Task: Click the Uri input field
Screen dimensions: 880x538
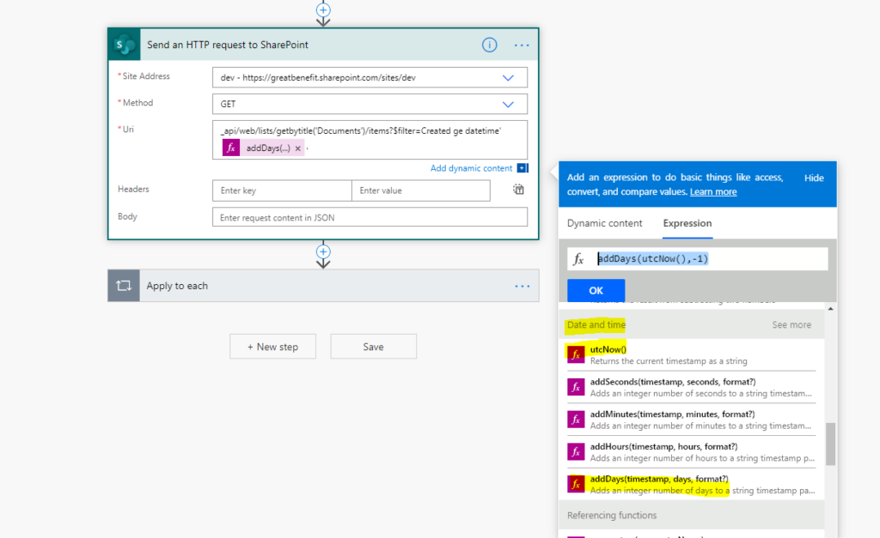Action: tap(370, 140)
